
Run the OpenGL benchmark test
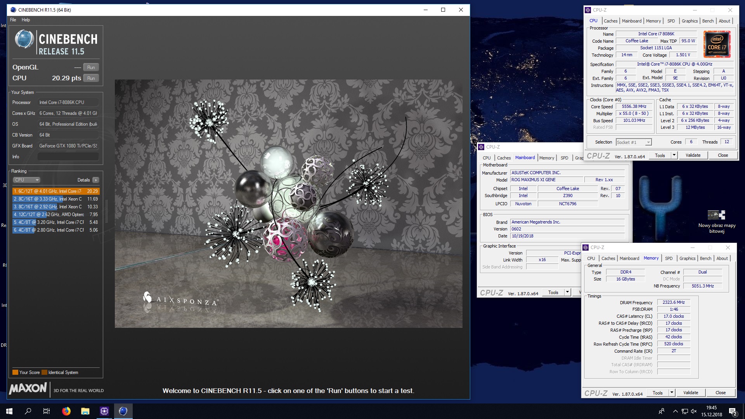[91, 67]
